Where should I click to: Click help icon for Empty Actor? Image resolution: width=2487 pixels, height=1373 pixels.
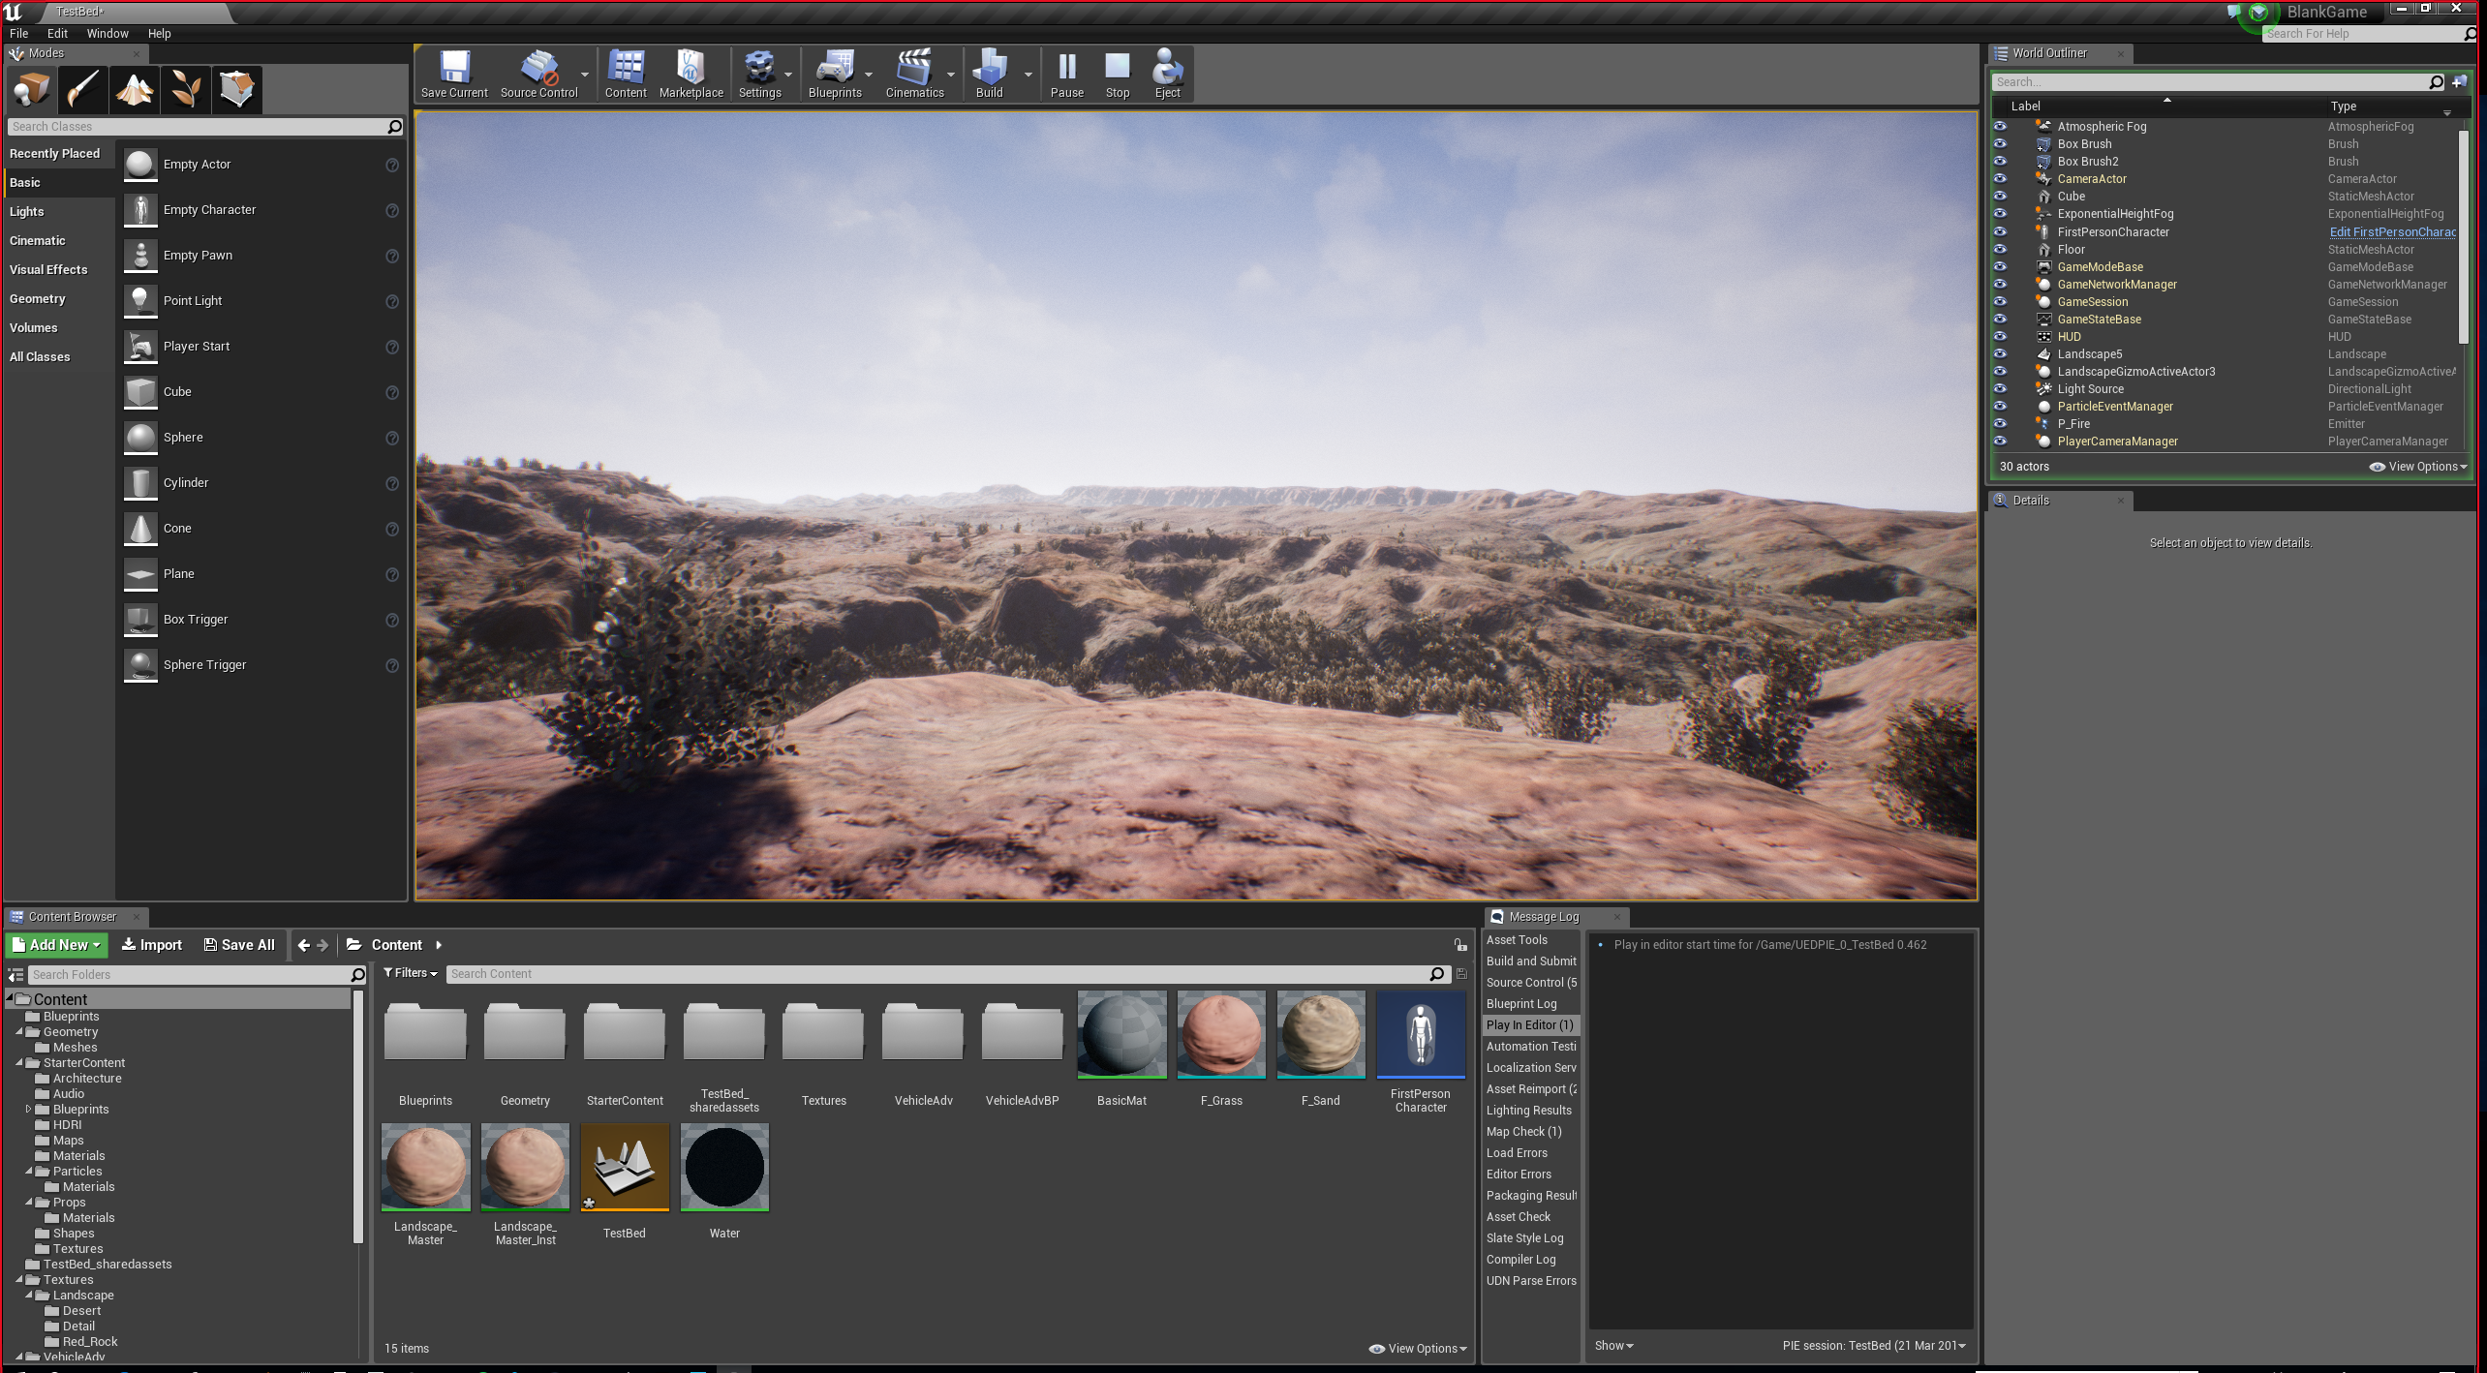[x=392, y=166]
